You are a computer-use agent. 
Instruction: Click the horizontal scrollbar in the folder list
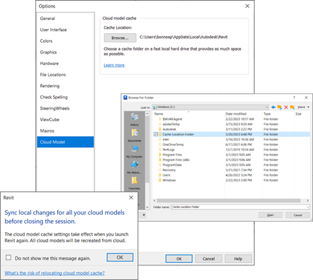pyautogui.click(x=228, y=200)
